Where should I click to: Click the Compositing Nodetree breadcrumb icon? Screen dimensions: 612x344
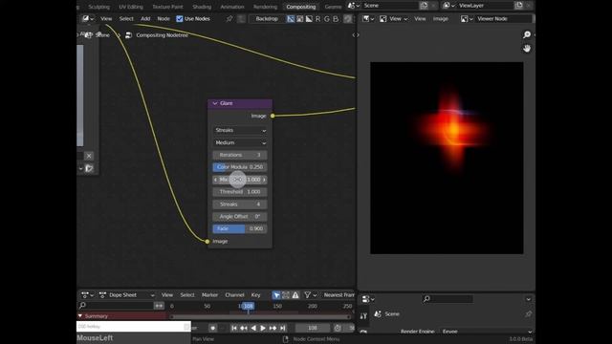(128, 35)
